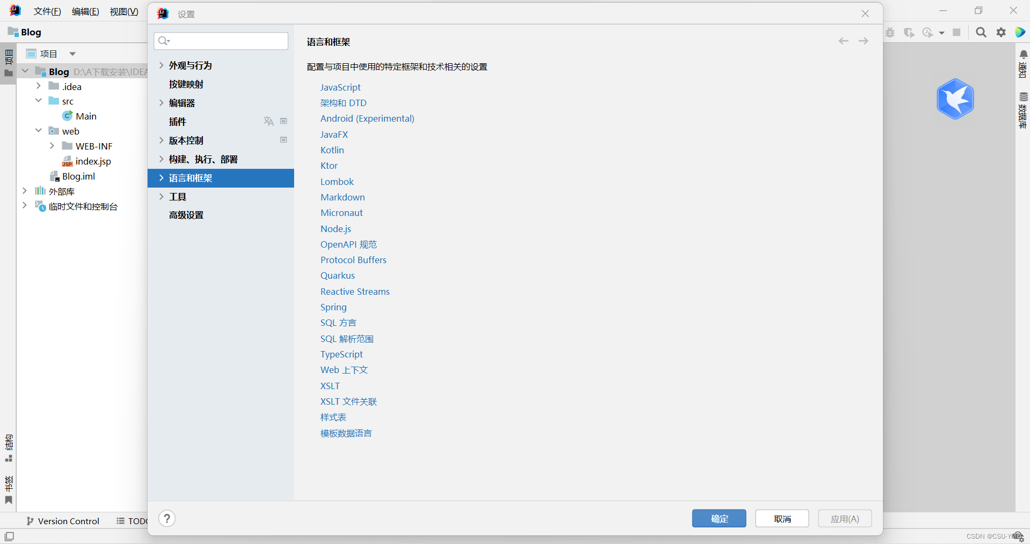Open the Protocol Buffers link

[x=353, y=260]
